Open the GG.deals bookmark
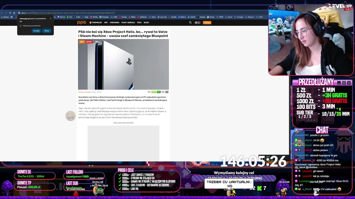Viewport: 355px width, 199px height. [x=173, y=17]
